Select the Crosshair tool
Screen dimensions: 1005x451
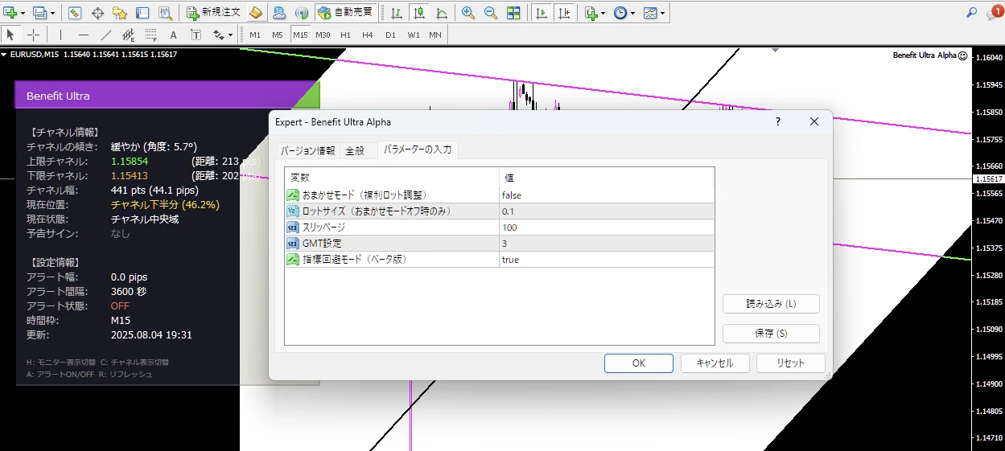click(33, 35)
